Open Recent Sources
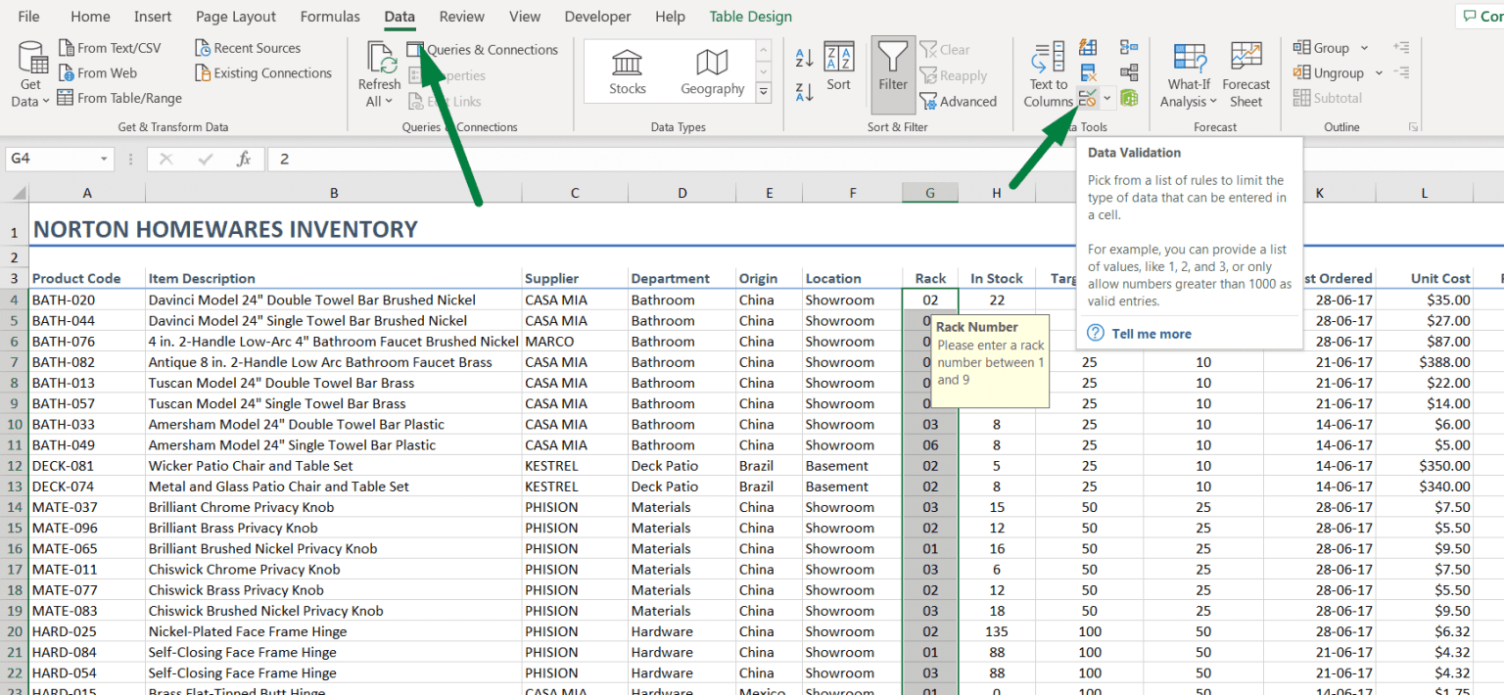This screenshot has width=1504, height=695. pyautogui.click(x=247, y=48)
